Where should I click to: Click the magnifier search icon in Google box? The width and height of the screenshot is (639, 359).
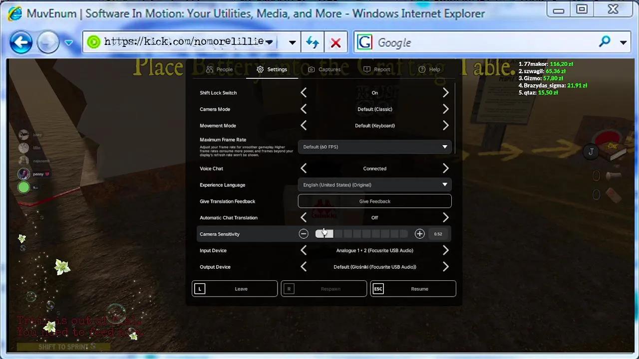tap(605, 42)
